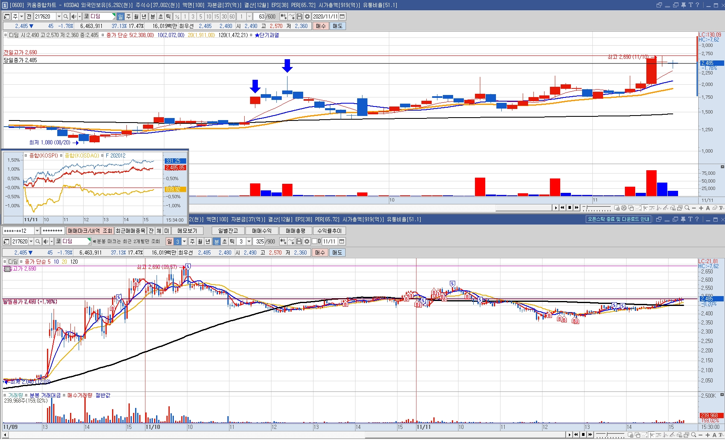Image resolution: width=725 pixels, height=440 pixels.
Task: Open minute interval '3' dropdown lower toolbar
Action: click(x=249, y=241)
